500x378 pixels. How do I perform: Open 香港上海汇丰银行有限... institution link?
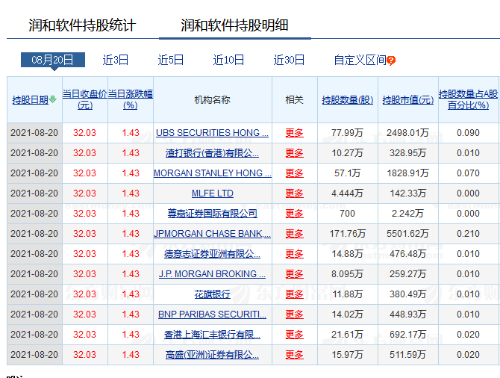(x=213, y=334)
